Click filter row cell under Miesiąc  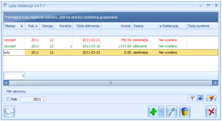tap(14, 33)
